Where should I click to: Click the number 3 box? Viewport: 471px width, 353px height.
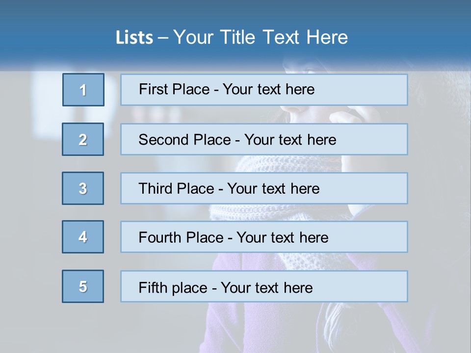pos(83,188)
